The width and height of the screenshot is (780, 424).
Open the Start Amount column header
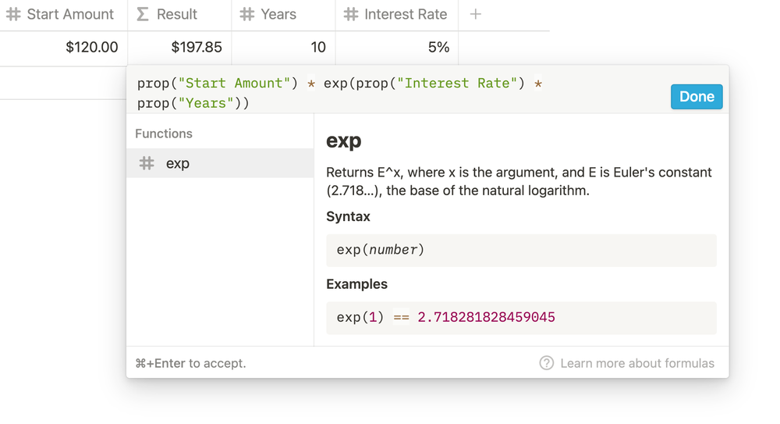70,14
